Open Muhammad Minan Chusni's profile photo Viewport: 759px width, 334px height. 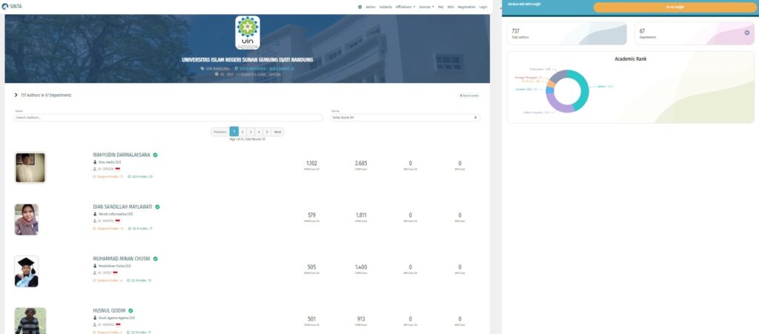click(x=27, y=271)
